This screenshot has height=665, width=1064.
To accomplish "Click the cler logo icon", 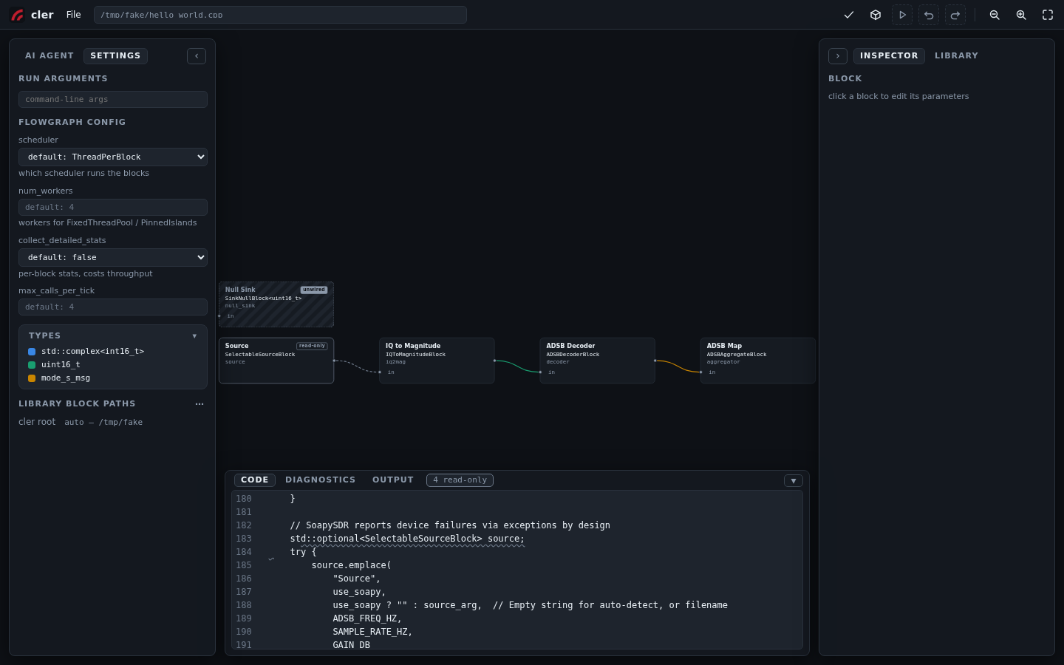I will pos(17,15).
